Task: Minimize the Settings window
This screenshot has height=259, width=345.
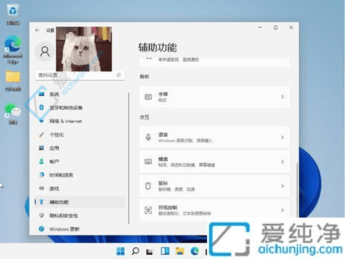Action: pyautogui.click(x=260, y=28)
